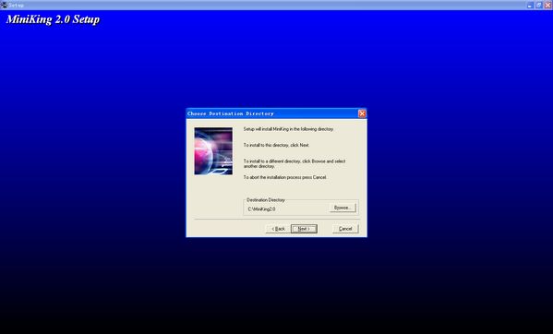Click 'To install to this directory, click Next' text
This screenshot has width=553, height=334.
pos(277,145)
